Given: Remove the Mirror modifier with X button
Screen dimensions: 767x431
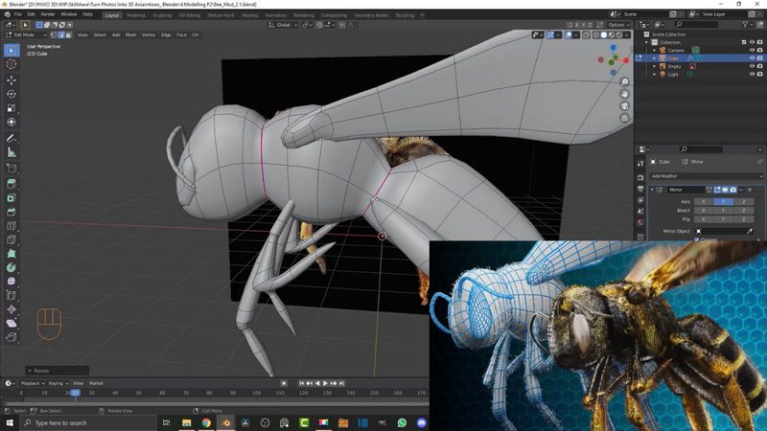Looking at the screenshot, I should coord(750,190).
